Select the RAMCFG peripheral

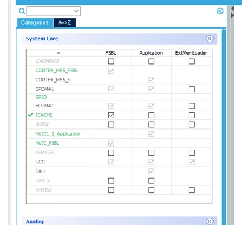(45, 153)
